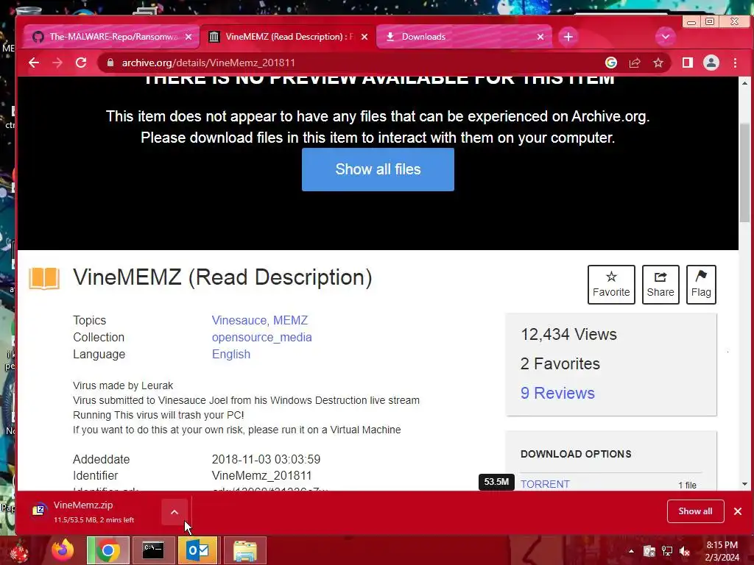The height and width of the screenshot is (565, 754).
Task: Click the 2 Favorites text
Action: click(x=560, y=363)
